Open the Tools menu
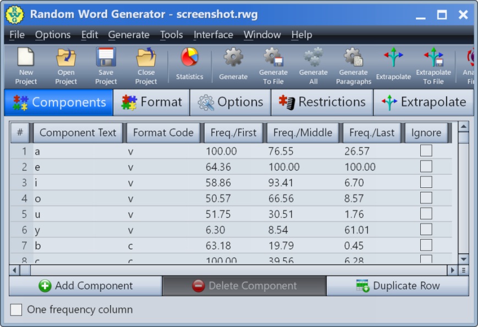Screen dimensions: 478x327 pyautogui.click(x=171, y=35)
